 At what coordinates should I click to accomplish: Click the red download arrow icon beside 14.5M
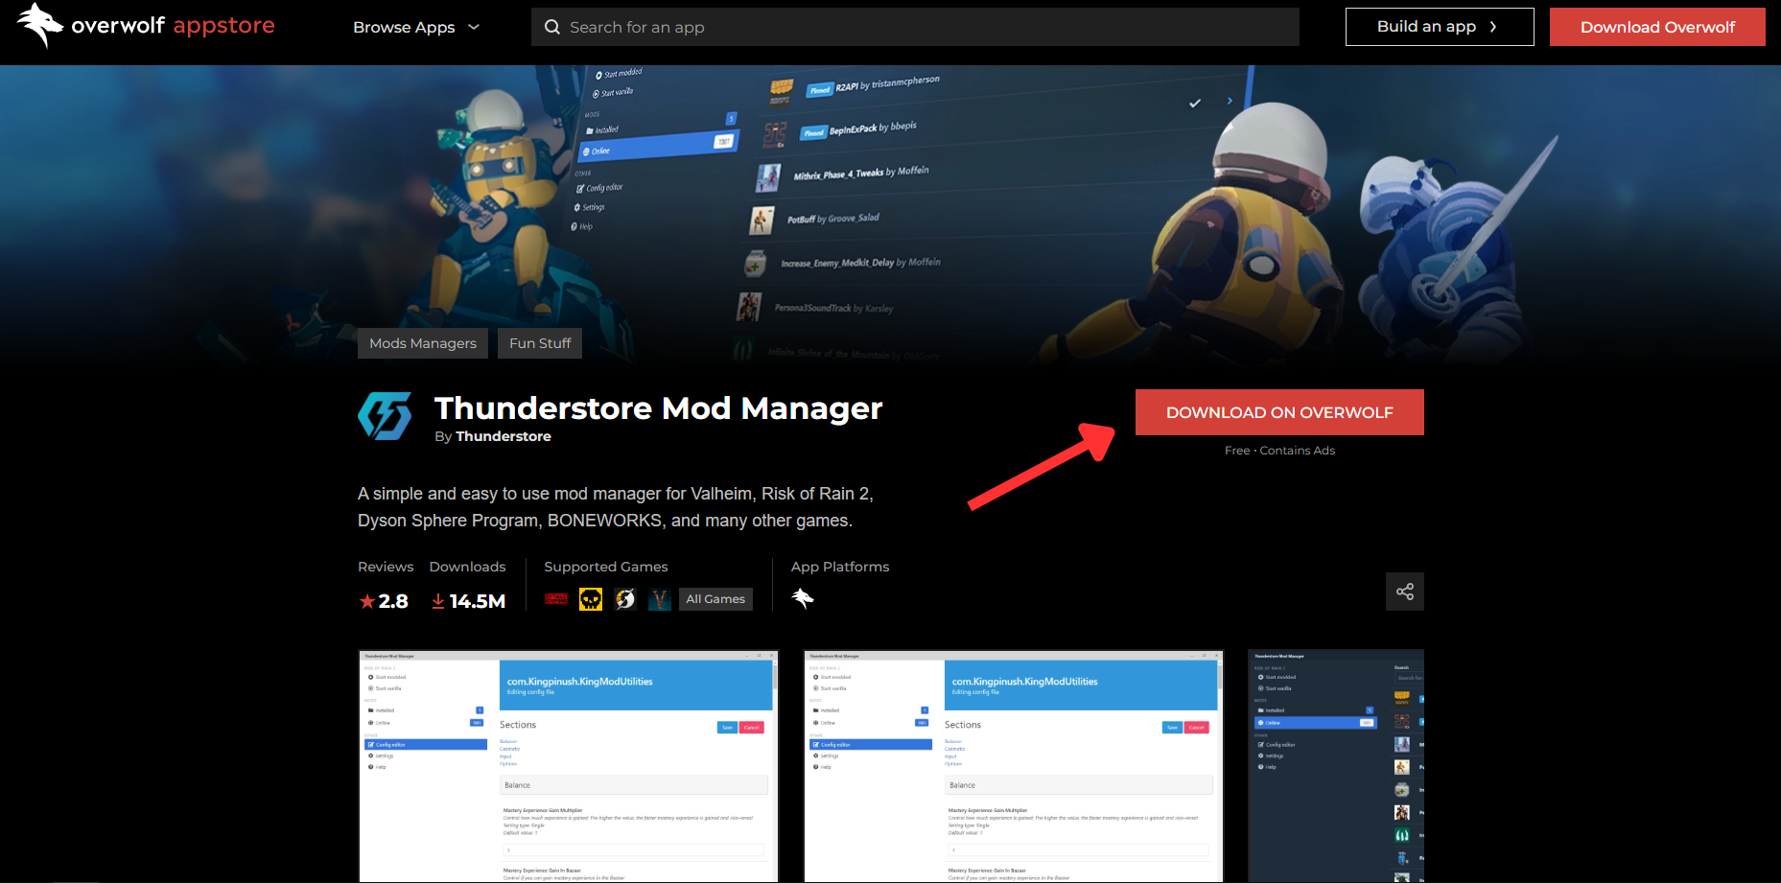[438, 601]
